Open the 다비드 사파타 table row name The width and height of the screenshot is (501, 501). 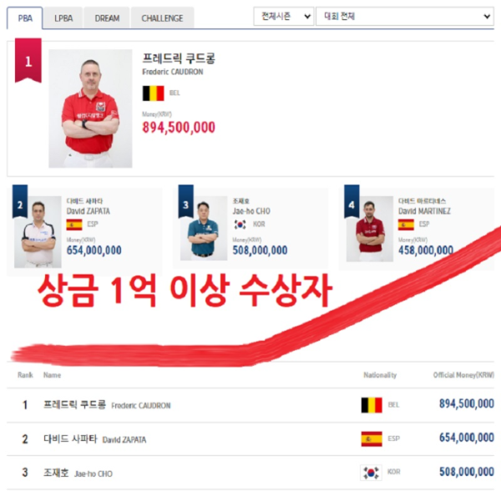point(70,438)
